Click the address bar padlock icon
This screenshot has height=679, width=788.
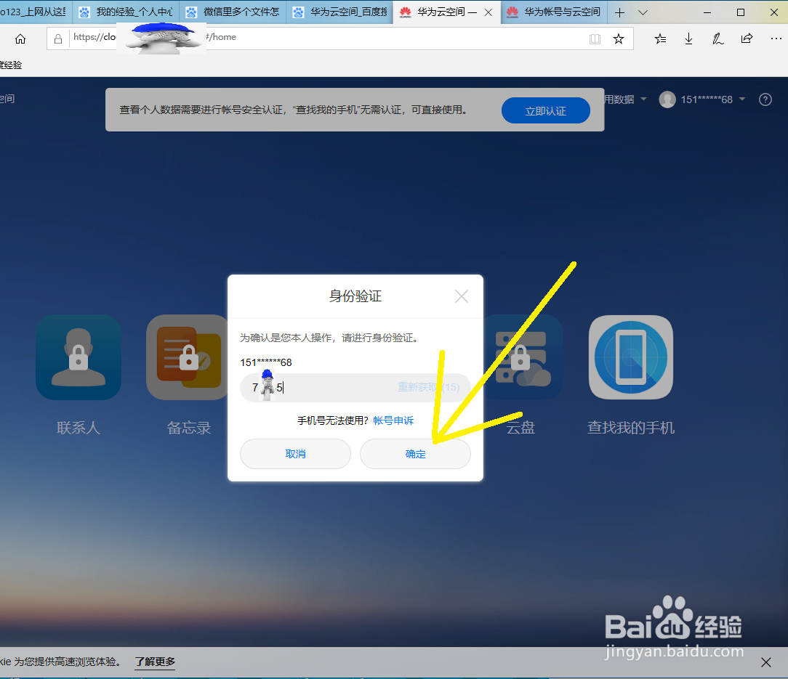coord(58,38)
